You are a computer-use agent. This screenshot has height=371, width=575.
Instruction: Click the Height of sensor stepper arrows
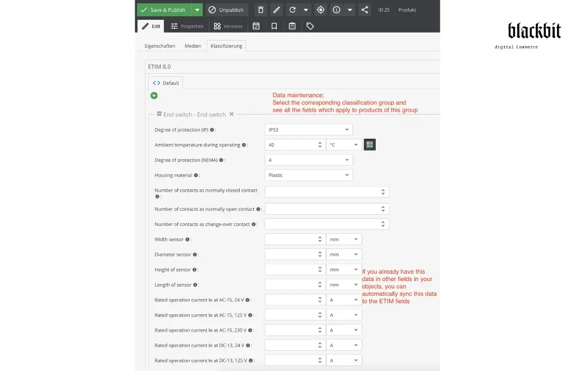click(x=320, y=270)
